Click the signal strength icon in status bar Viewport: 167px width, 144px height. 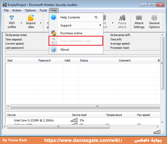click(157, 132)
